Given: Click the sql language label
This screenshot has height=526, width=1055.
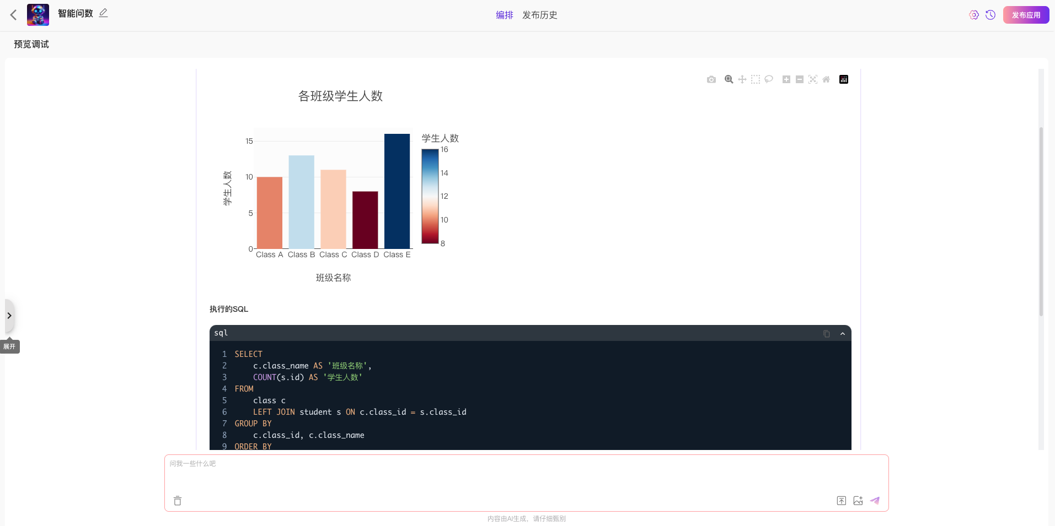Looking at the screenshot, I should (221, 333).
